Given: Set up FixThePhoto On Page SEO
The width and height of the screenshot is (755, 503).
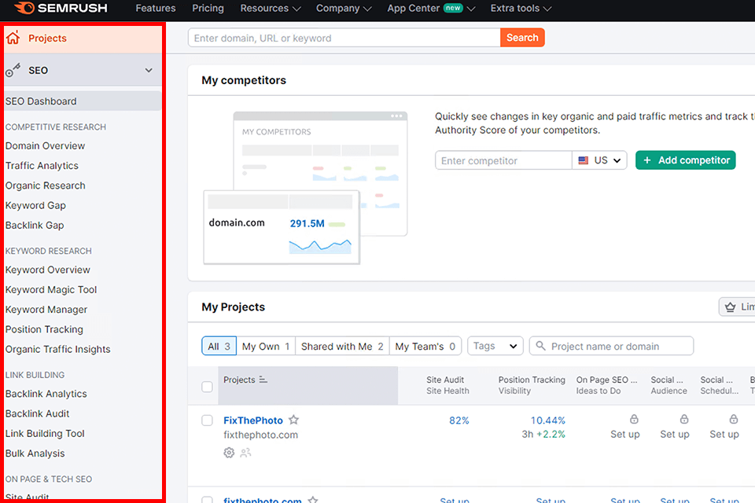Looking at the screenshot, I should coord(625,434).
